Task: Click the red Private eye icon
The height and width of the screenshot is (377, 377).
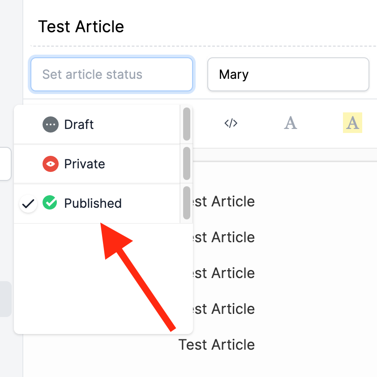Action: point(51,164)
